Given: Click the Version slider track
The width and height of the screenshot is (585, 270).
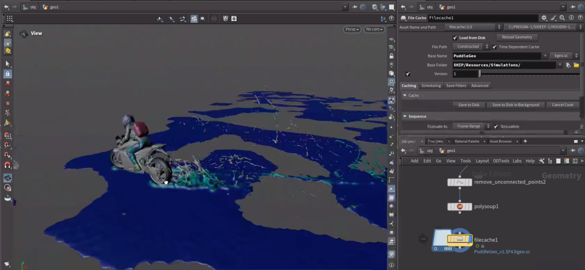Looking at the screenshot, I should (530, 74).
